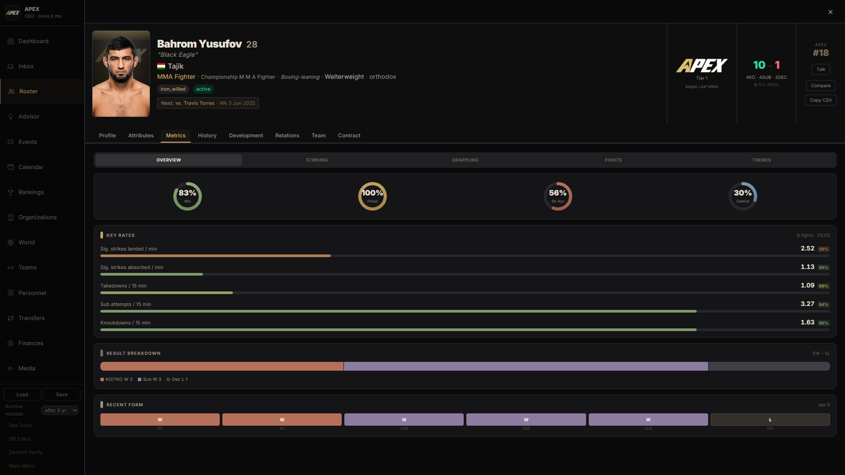Open the Derived Verify link

click(x=25, y=452)
